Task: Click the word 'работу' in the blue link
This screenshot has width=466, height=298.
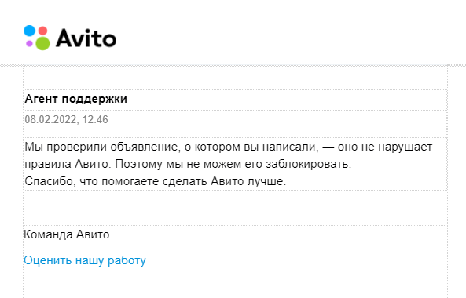Action: tap(127, 261)
